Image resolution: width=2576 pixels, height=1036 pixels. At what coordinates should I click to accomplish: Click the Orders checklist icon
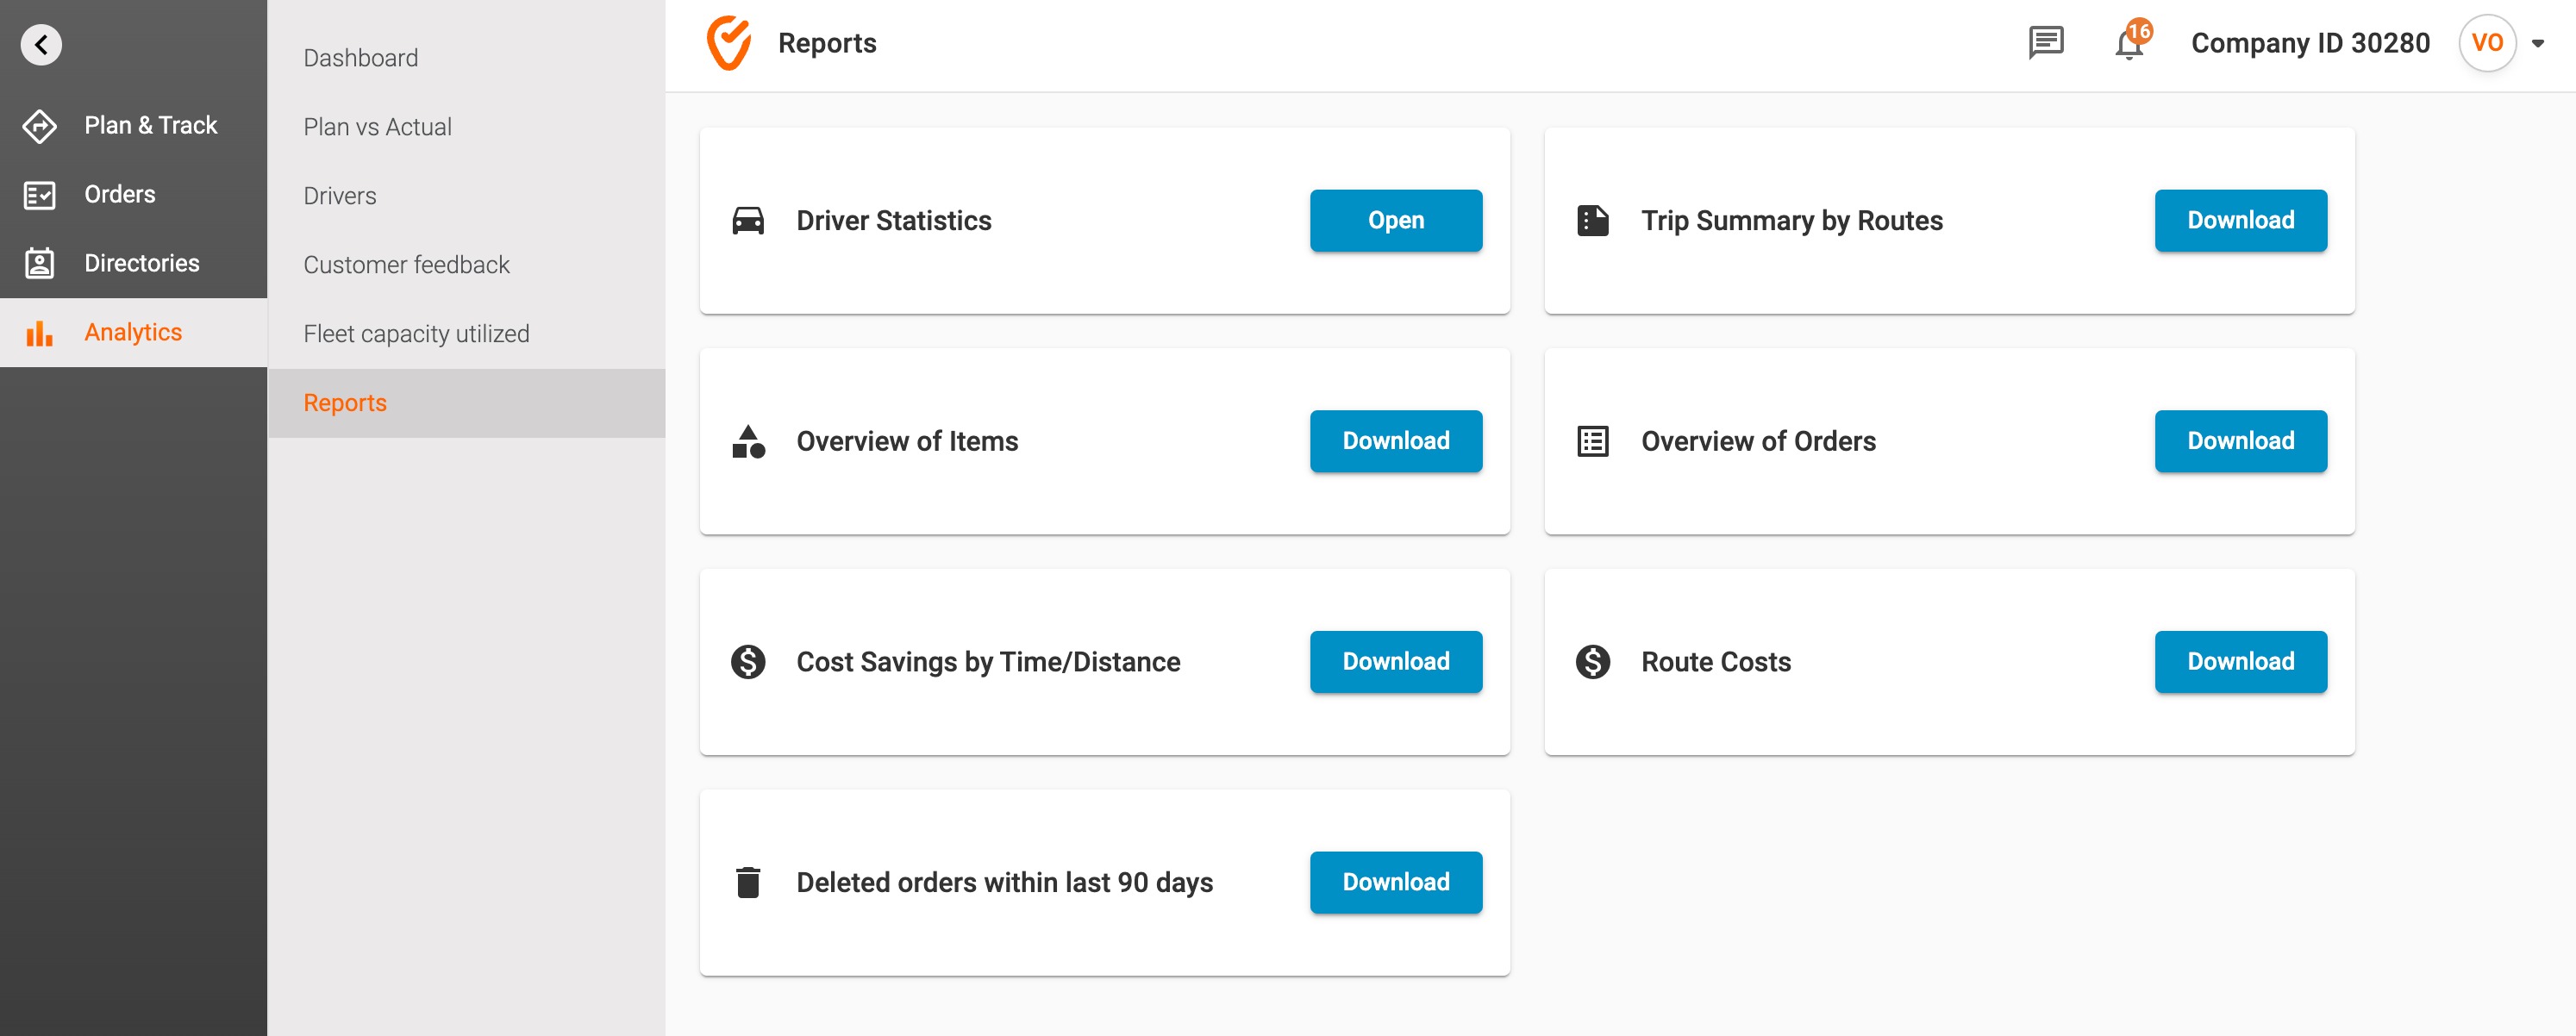[x=40, y=195]
